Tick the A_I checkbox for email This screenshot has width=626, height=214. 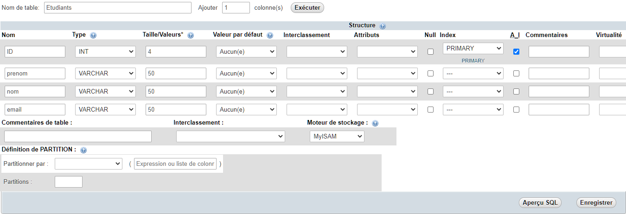516,110
